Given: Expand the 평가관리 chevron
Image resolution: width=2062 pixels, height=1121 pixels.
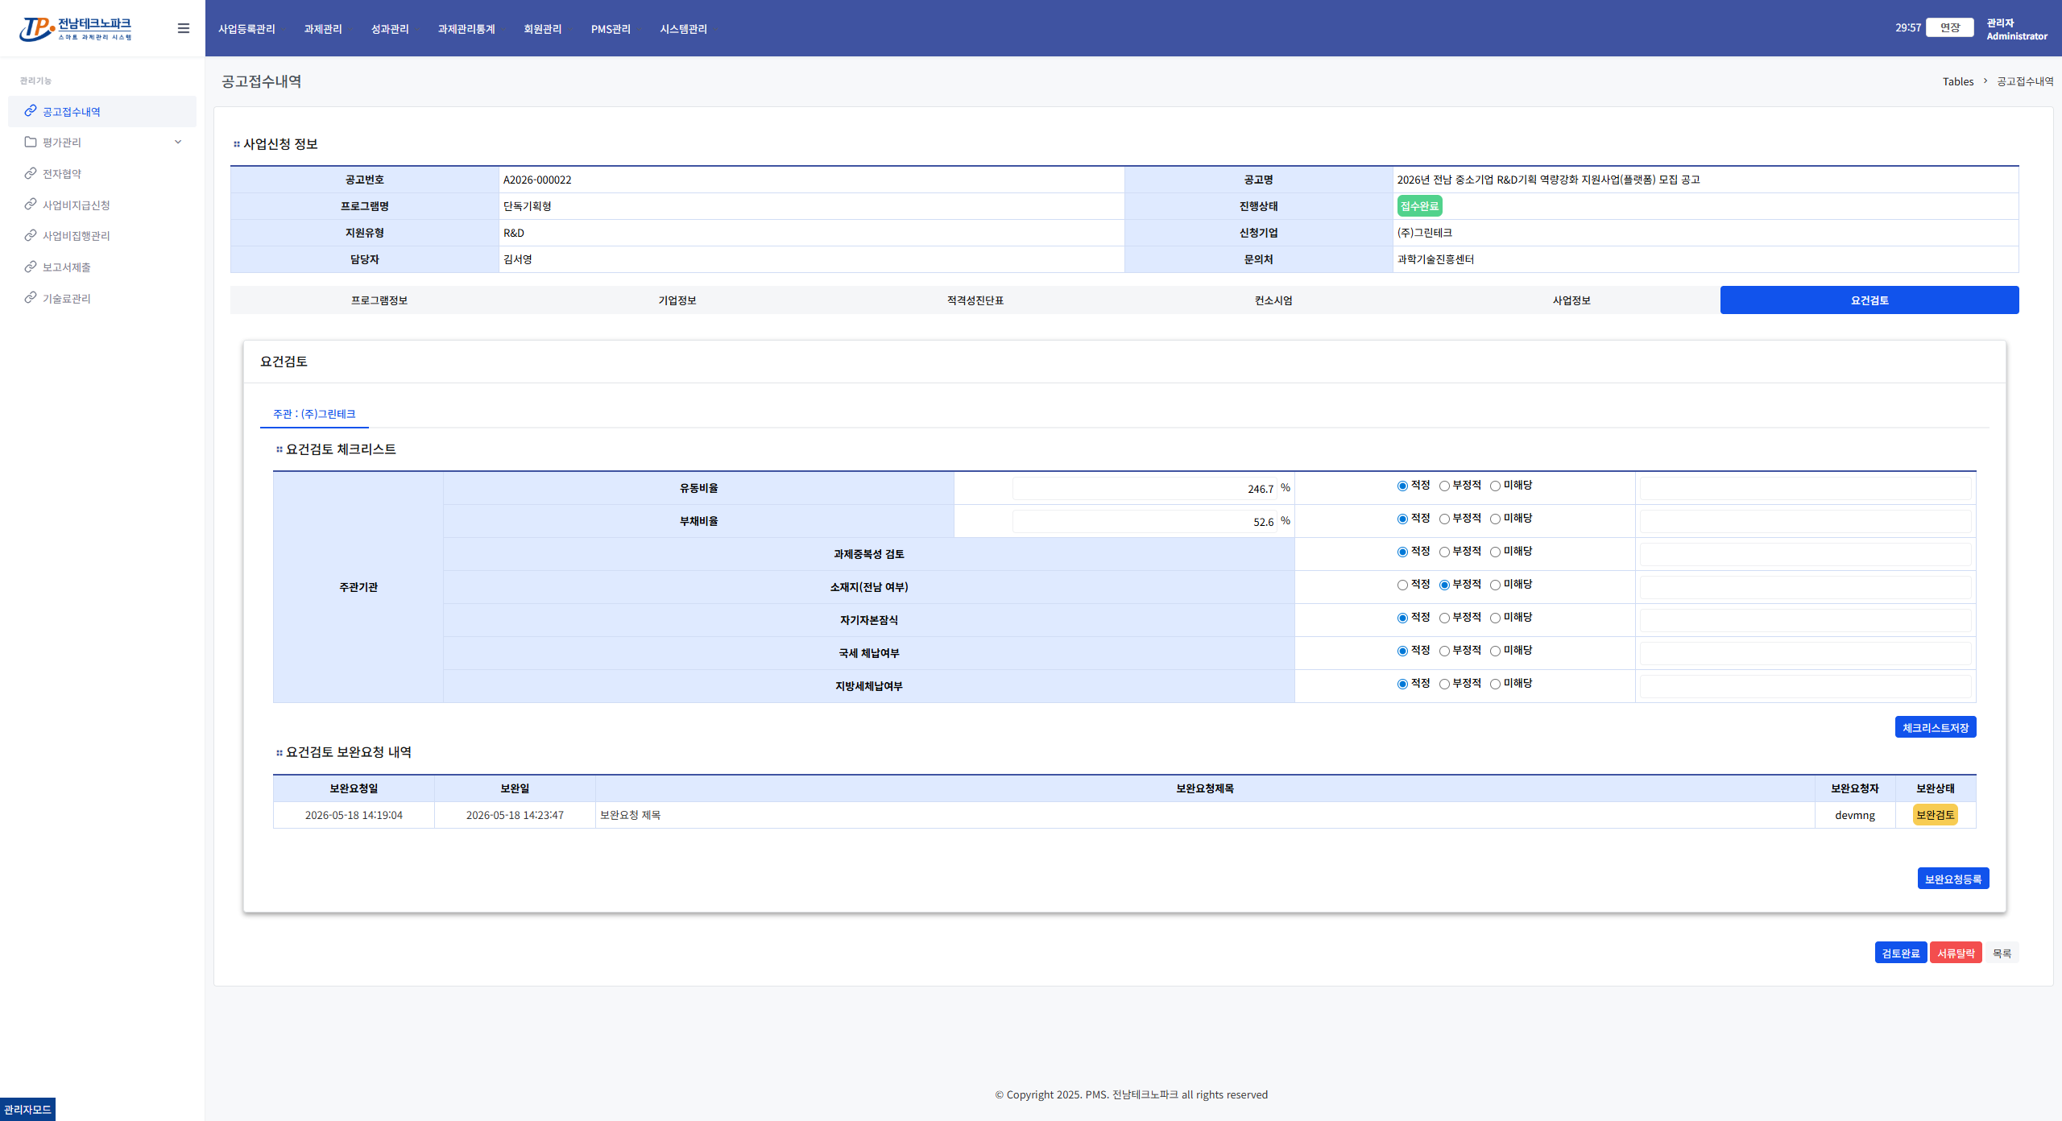Looking at the screenshot, I should [x=178, y=142].
